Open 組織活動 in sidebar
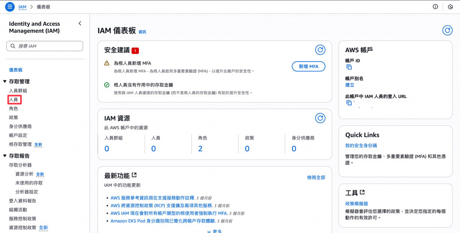This screenshot has height=233, width=460. [18, 210]
